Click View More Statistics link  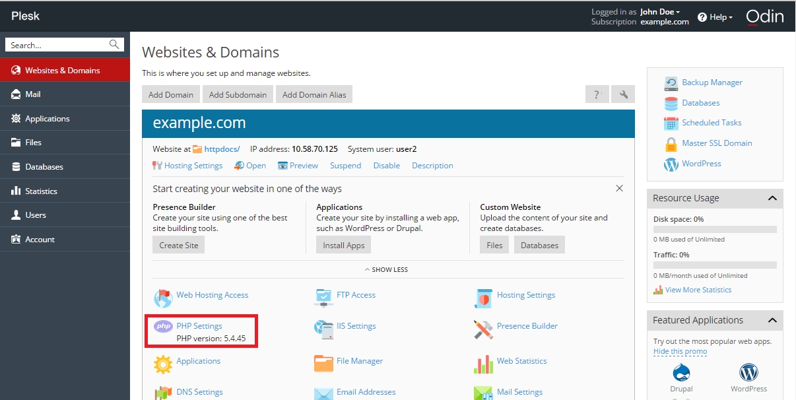(x=698, y=290)
